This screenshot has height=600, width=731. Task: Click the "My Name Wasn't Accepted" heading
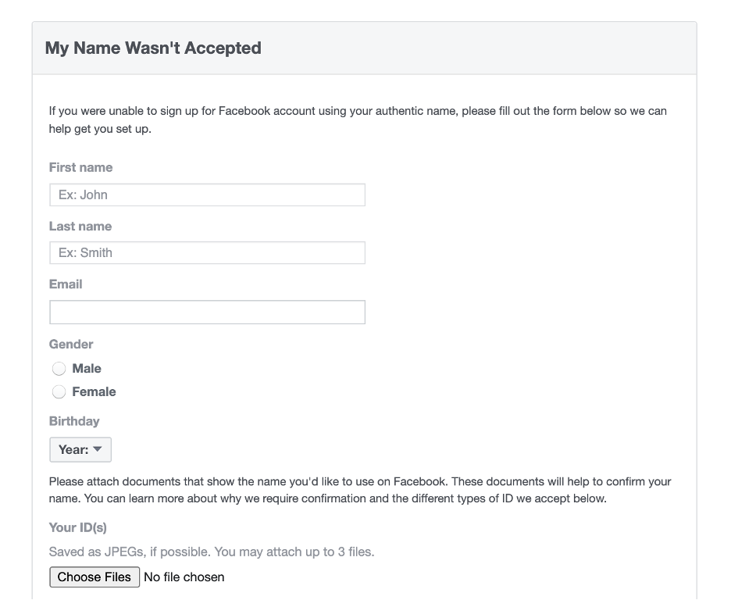coord(153,48)
